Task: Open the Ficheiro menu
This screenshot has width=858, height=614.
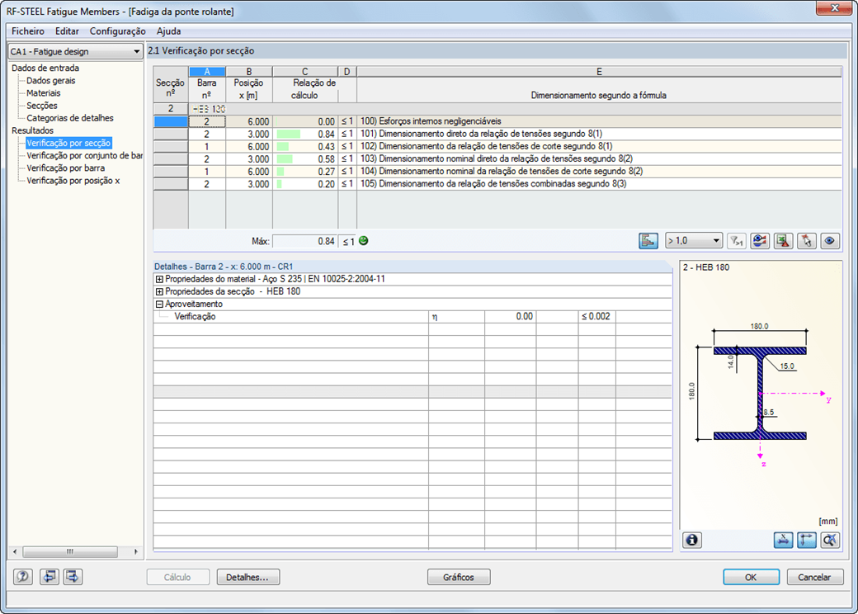Action: (28, 31)
